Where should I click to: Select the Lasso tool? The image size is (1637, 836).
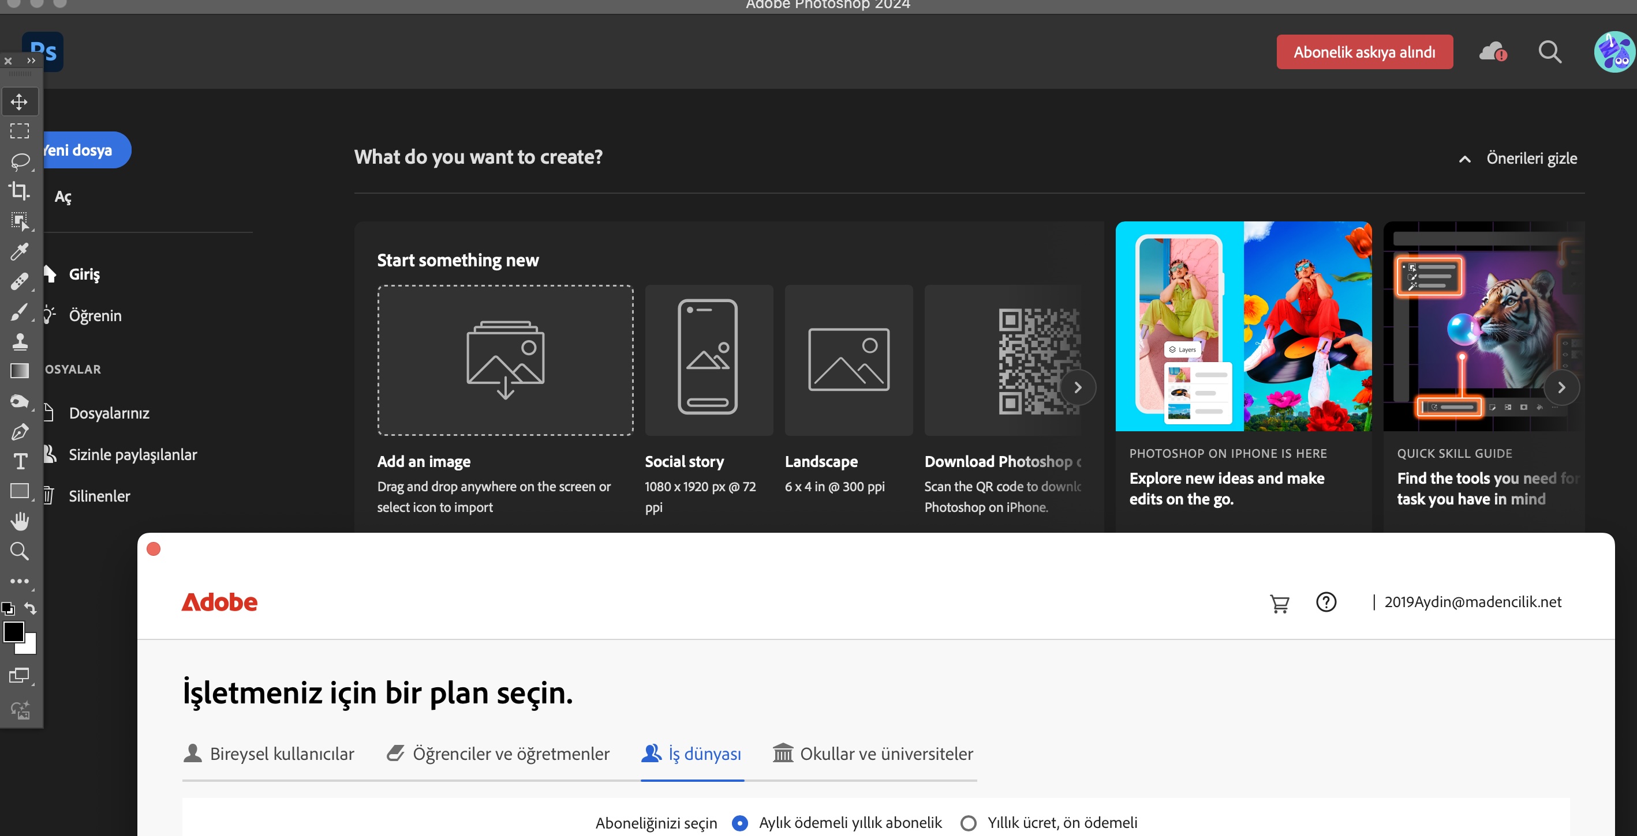(20, 161)
